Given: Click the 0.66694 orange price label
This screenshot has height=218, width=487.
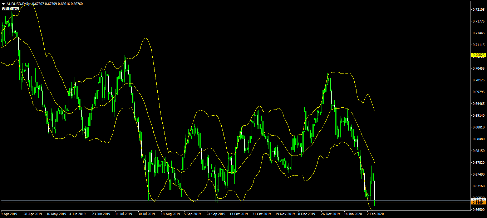Looking at the screenshot, I should pos(479,202).
